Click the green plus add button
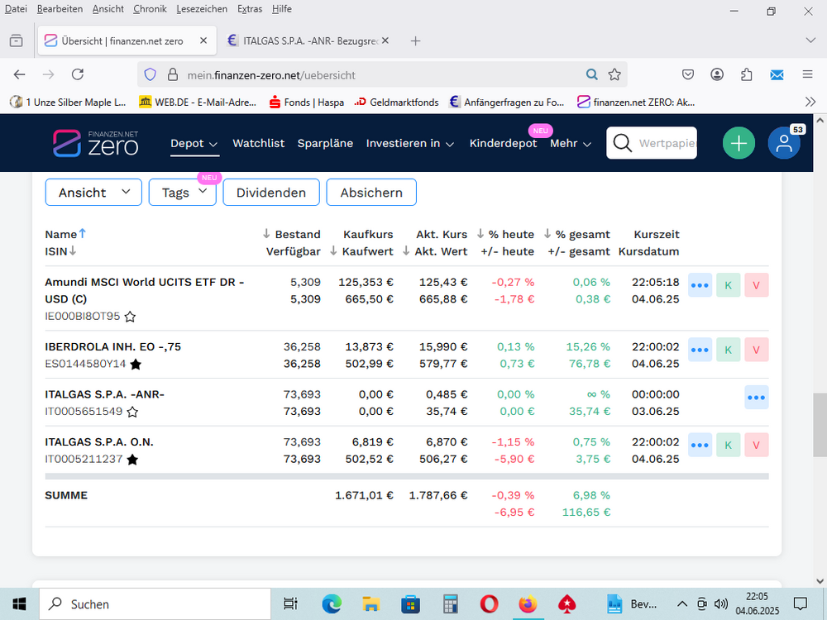The height and width of the screenshot is (620, 827). [739, 143]
